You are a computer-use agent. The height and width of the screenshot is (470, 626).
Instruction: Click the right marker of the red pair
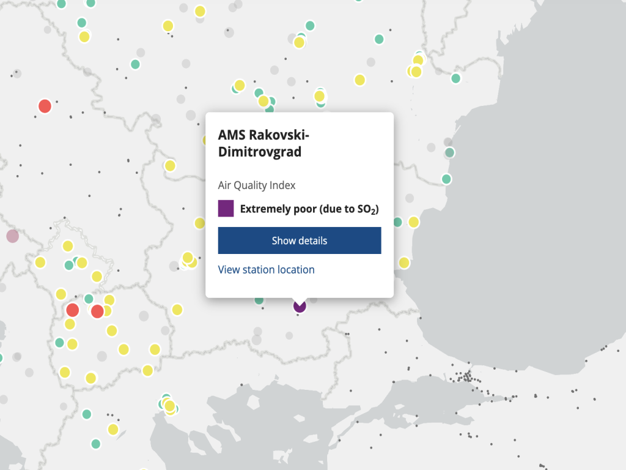point(97,311)
